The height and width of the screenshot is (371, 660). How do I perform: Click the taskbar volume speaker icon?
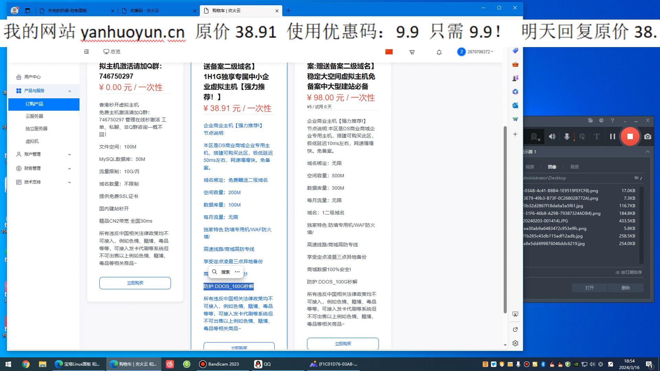click(x=592, y=364)
